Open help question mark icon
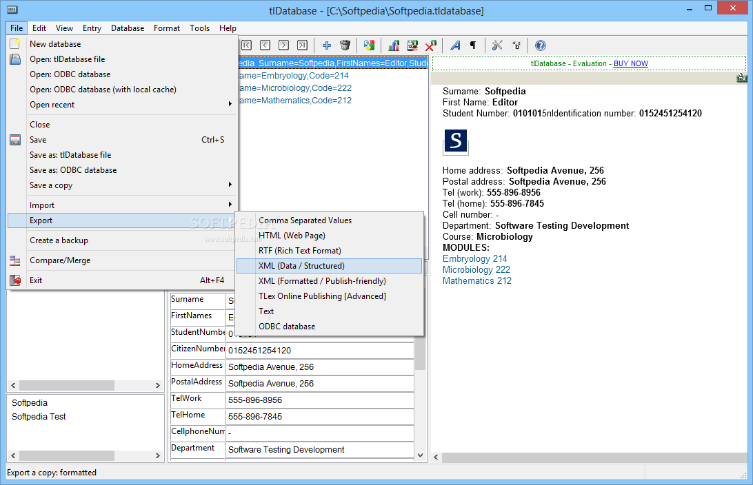Screen dimensions: 753x485 (540, 45)
